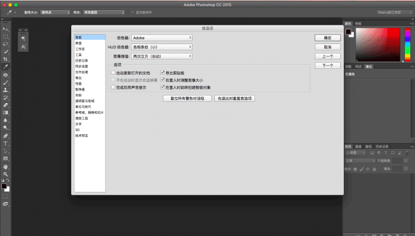Select the Eraser tool
Screen dimensions: 415x236
5,105
